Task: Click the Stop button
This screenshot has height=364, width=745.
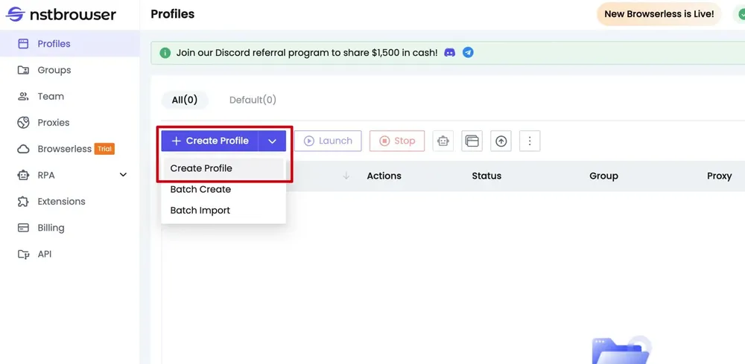Action: pyautogui.click(x=397, y=141)
